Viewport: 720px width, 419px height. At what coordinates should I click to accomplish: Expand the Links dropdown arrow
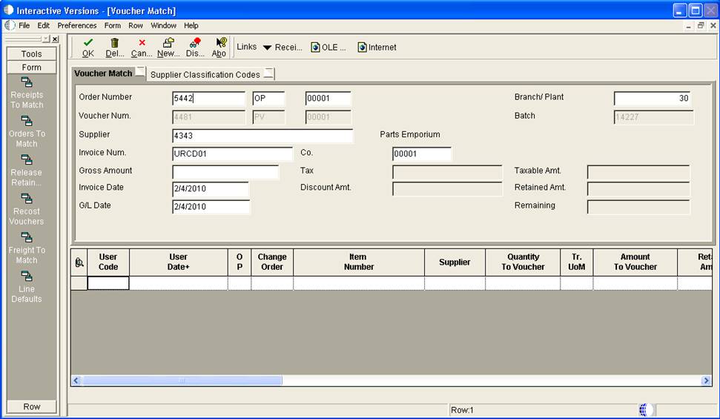(267, 47)
